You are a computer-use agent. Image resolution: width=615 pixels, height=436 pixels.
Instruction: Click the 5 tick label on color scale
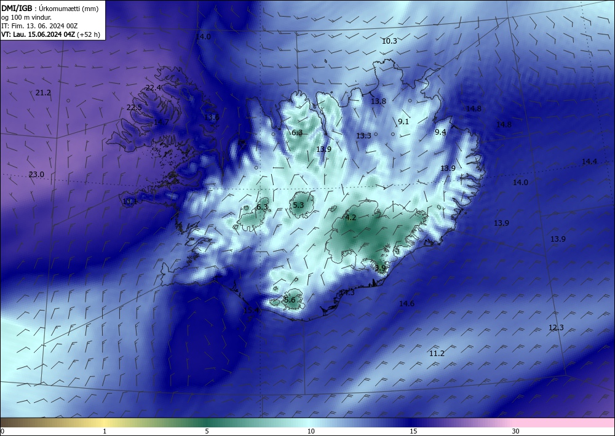point(207,432)
